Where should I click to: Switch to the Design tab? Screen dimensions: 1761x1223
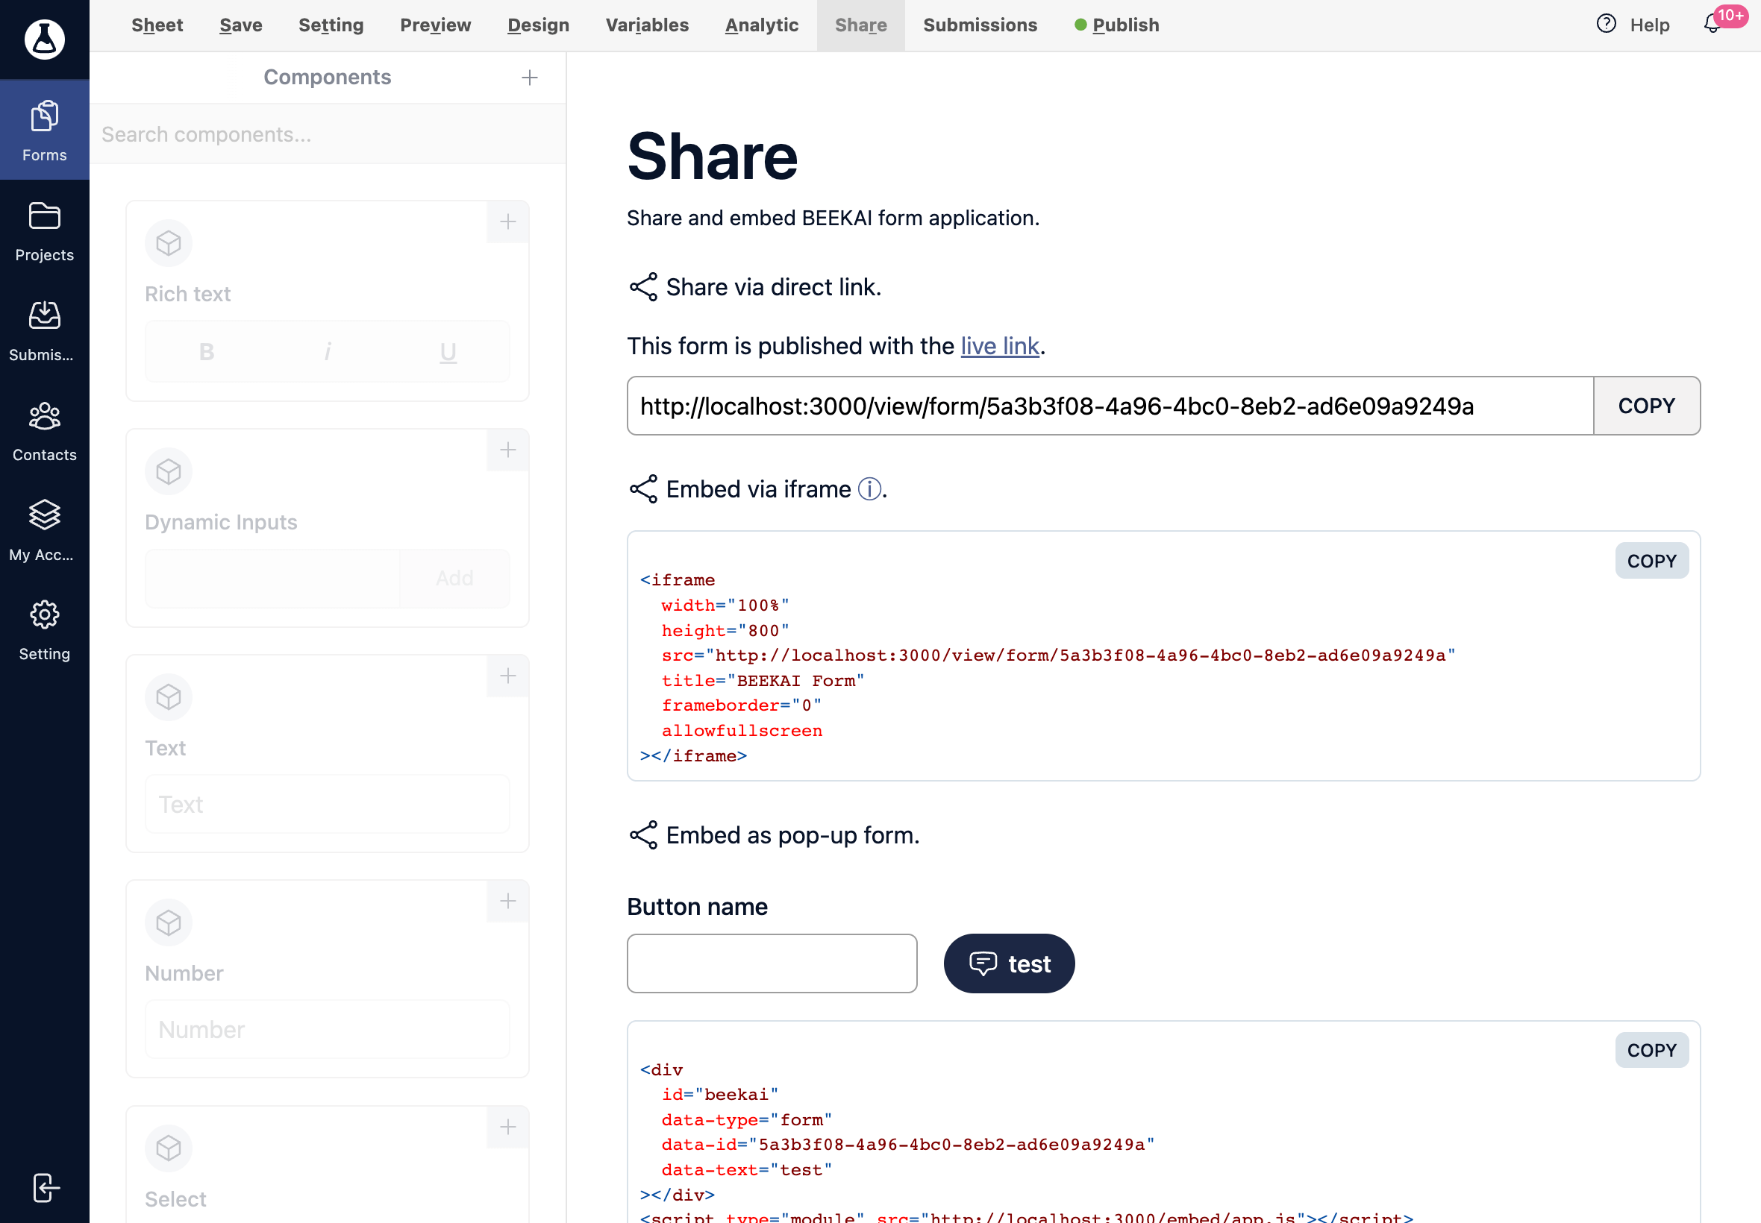click(x=538, y=25)
